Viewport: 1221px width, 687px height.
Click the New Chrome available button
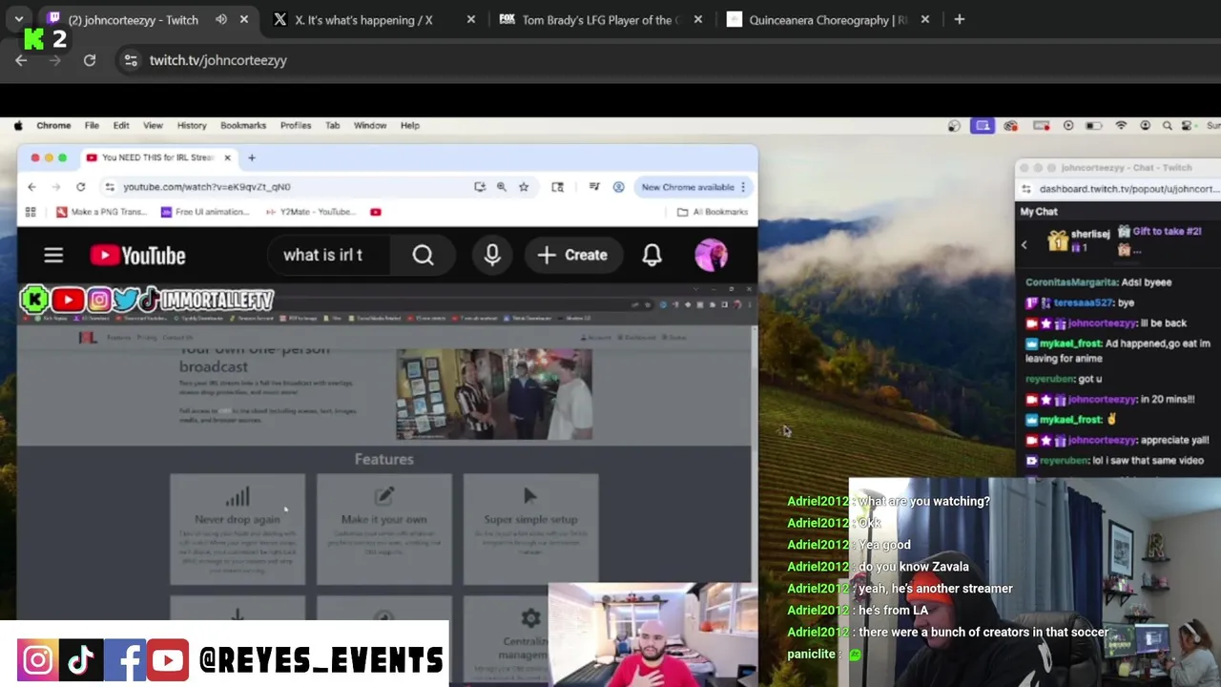(x=687, y=187)
